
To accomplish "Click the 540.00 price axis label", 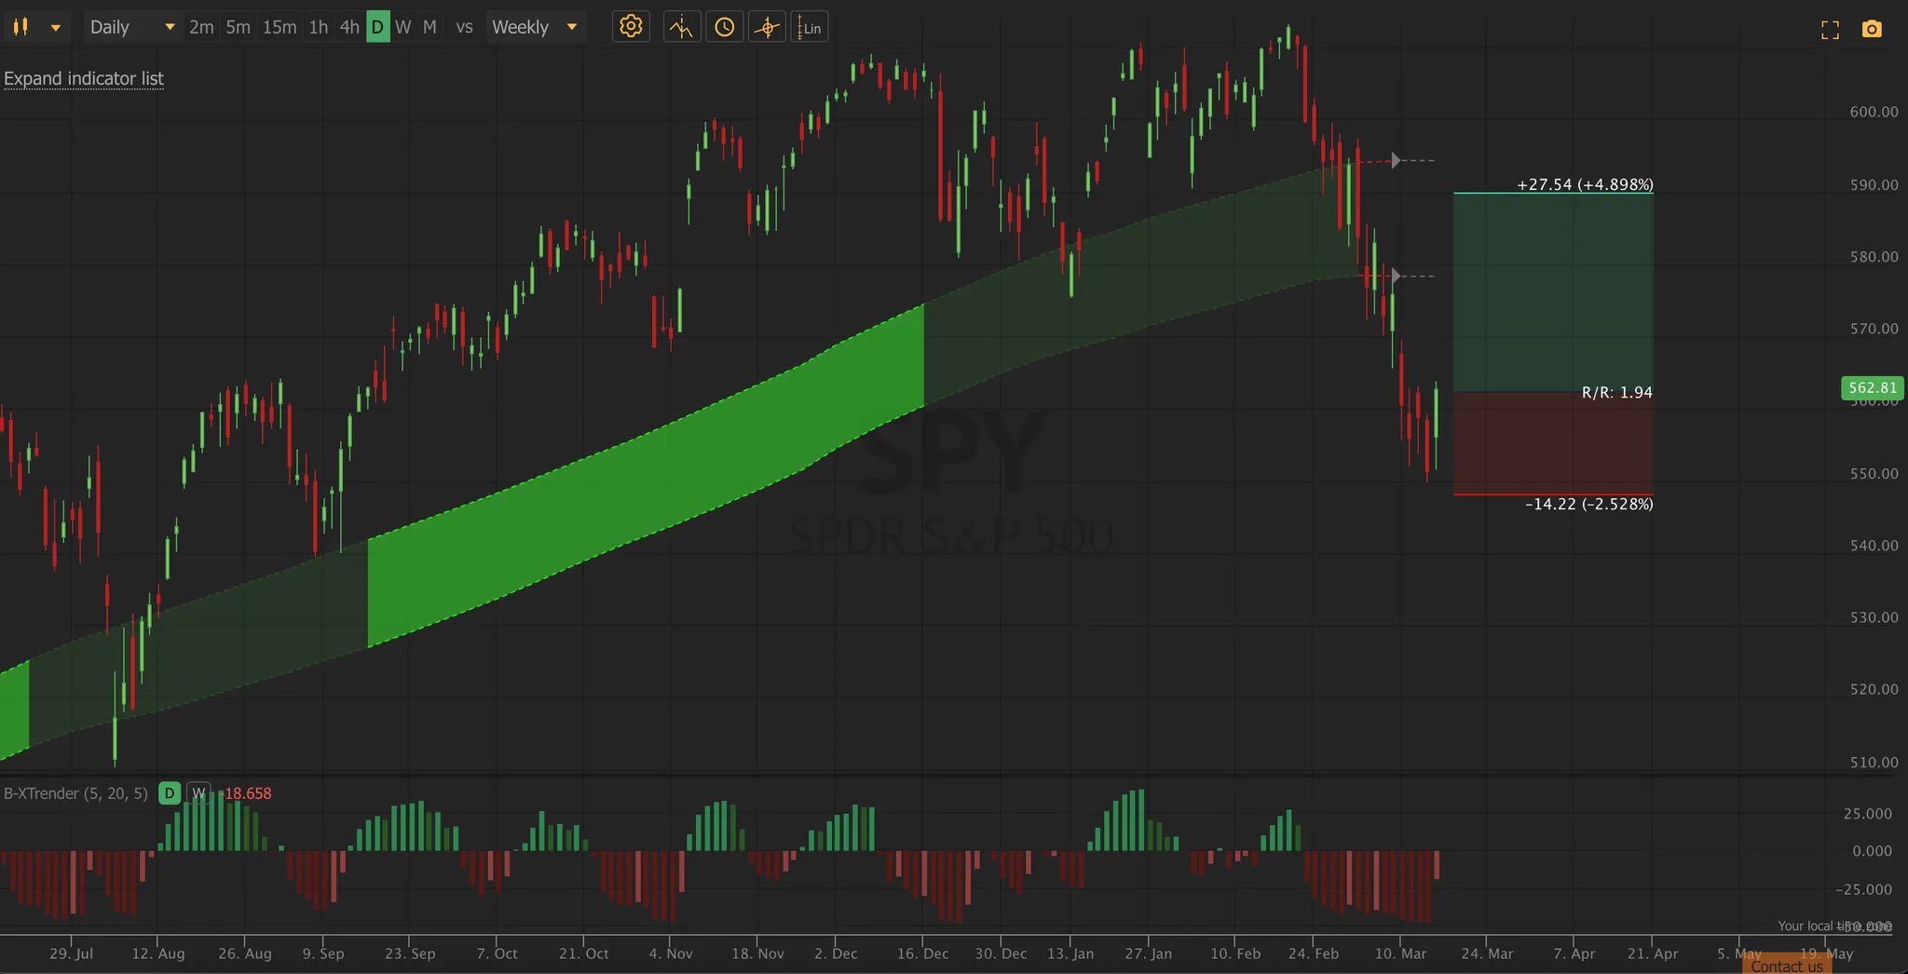I will coord(1874,545).
